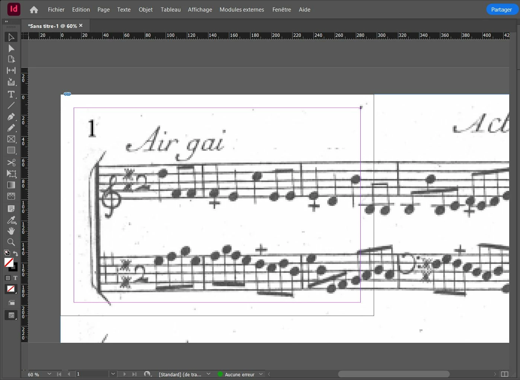Open the Tableau menu

171,10
